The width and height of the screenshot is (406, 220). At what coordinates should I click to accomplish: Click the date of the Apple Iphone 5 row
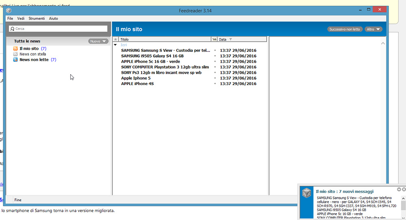click(x=238, y=78)
